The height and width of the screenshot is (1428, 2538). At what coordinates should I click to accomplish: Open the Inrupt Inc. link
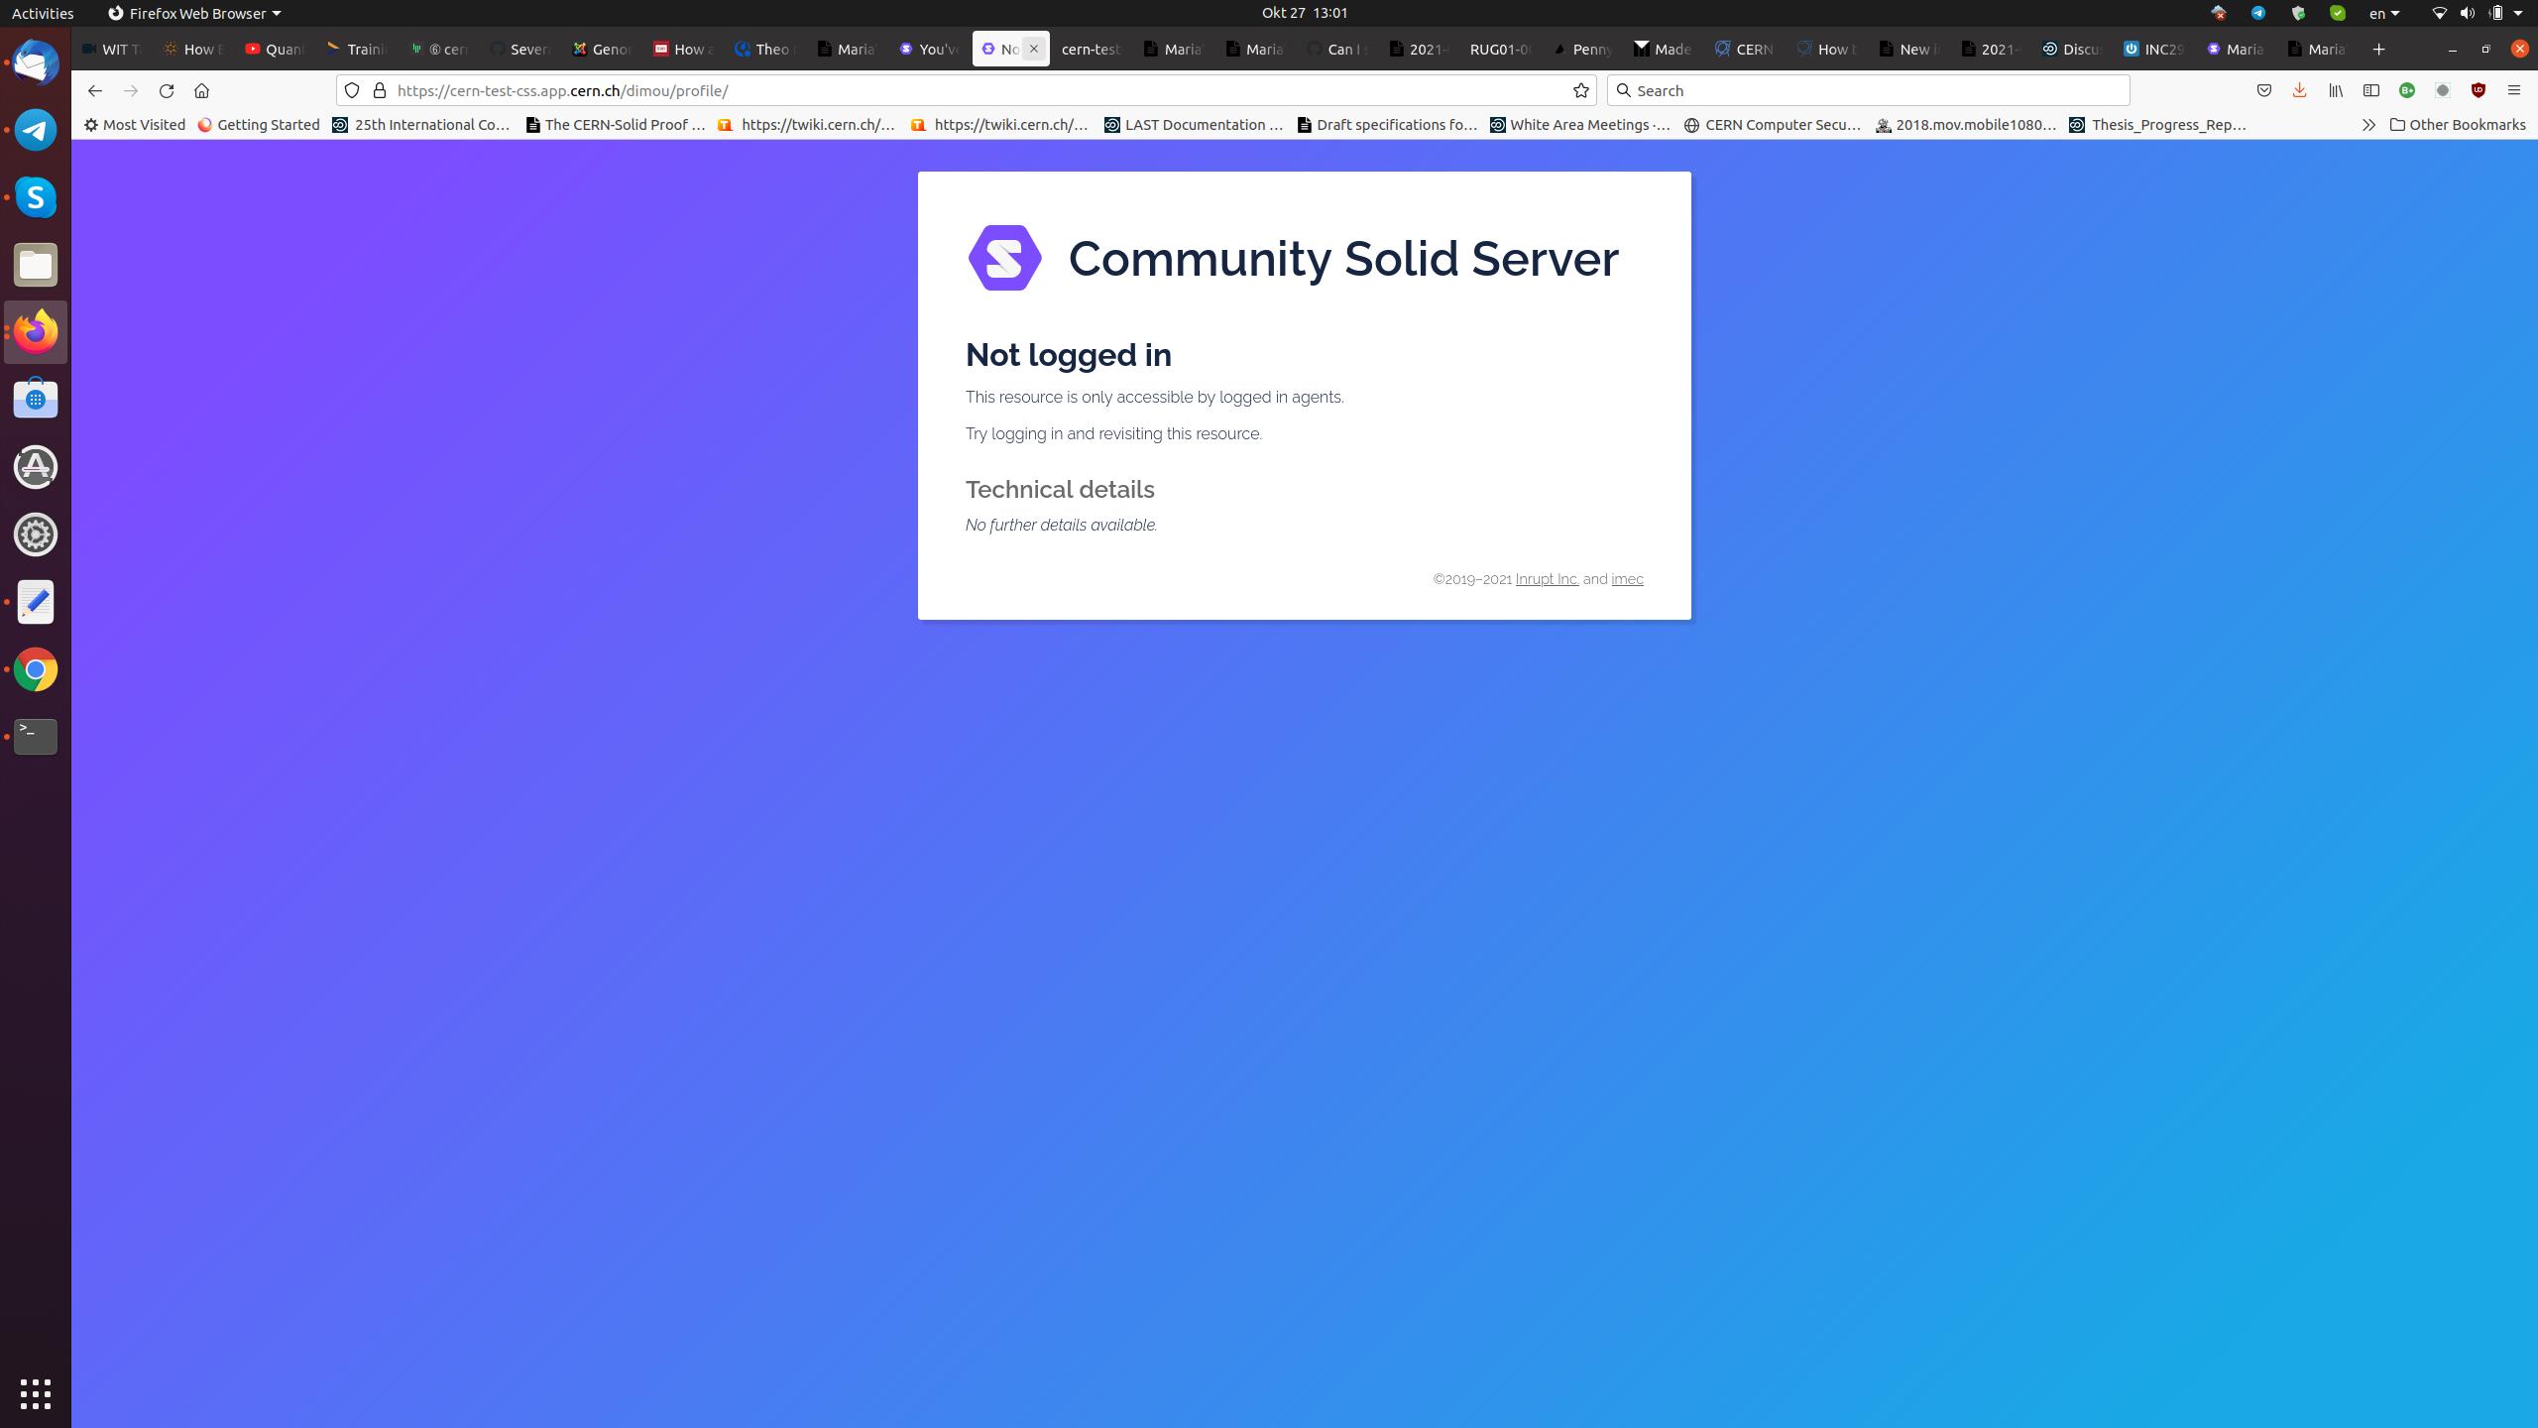pos(1547,579)
